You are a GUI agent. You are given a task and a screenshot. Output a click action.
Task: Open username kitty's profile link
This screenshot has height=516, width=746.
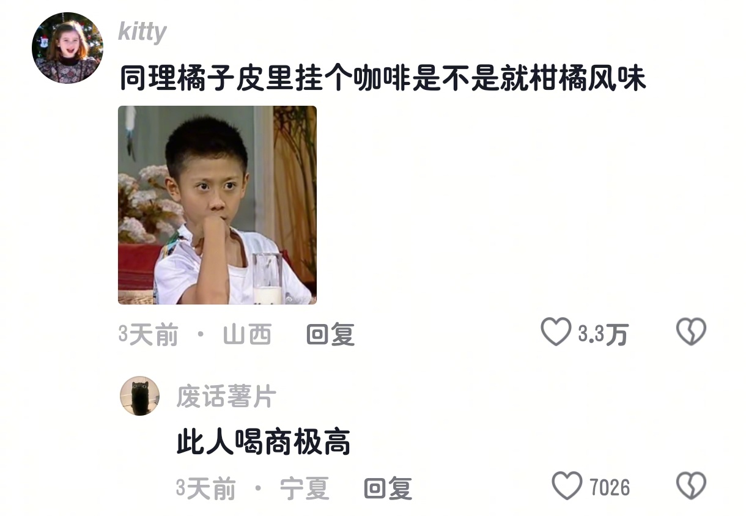(142, 31)
